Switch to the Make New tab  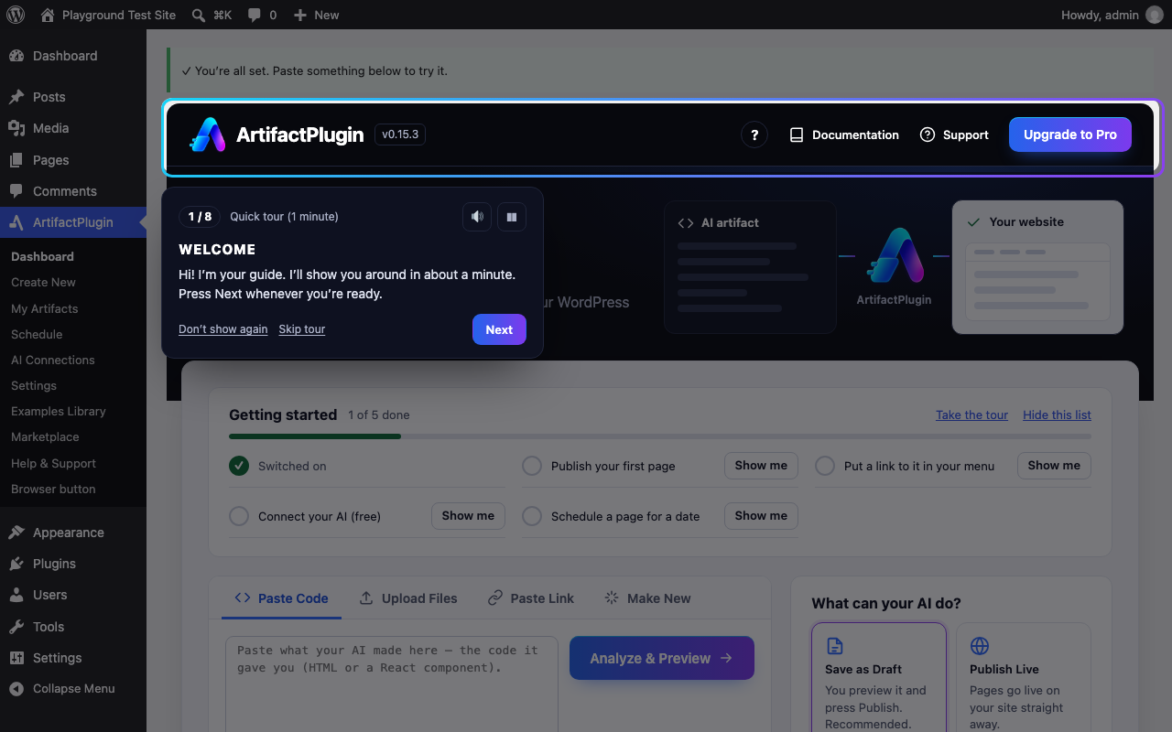tap(648, 598)
